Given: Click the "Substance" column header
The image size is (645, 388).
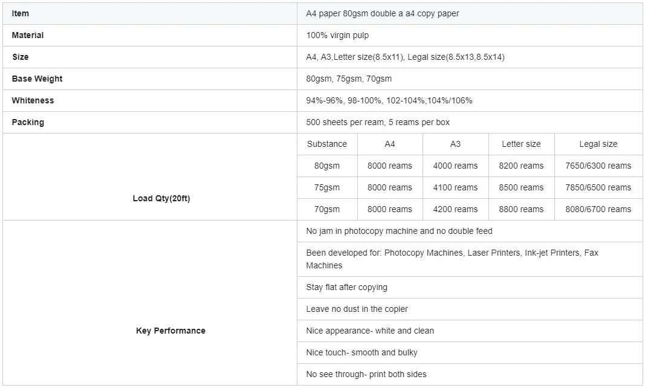Looking at the screenshot, I should [327, 144].
